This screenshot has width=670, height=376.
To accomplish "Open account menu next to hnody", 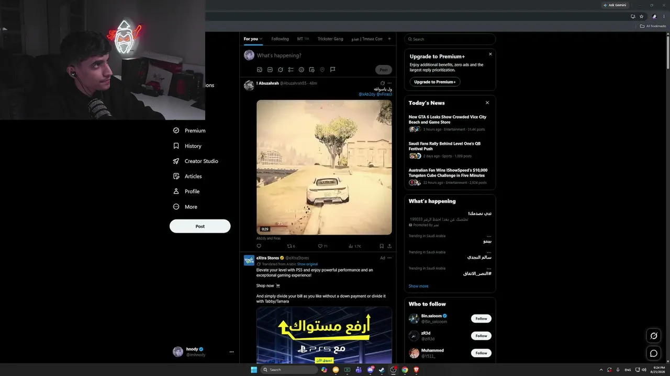I will coord(231,352).
